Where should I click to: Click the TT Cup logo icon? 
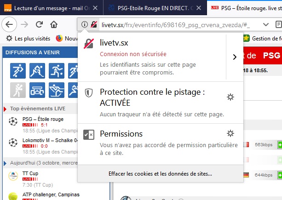pos(13,176)
